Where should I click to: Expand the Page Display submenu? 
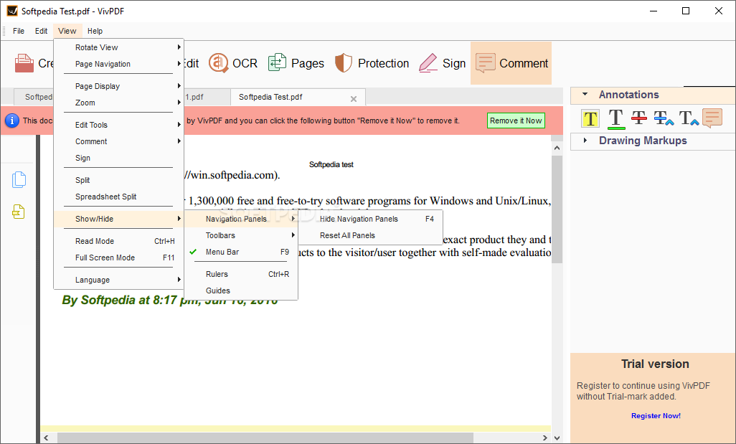[119, 86]
